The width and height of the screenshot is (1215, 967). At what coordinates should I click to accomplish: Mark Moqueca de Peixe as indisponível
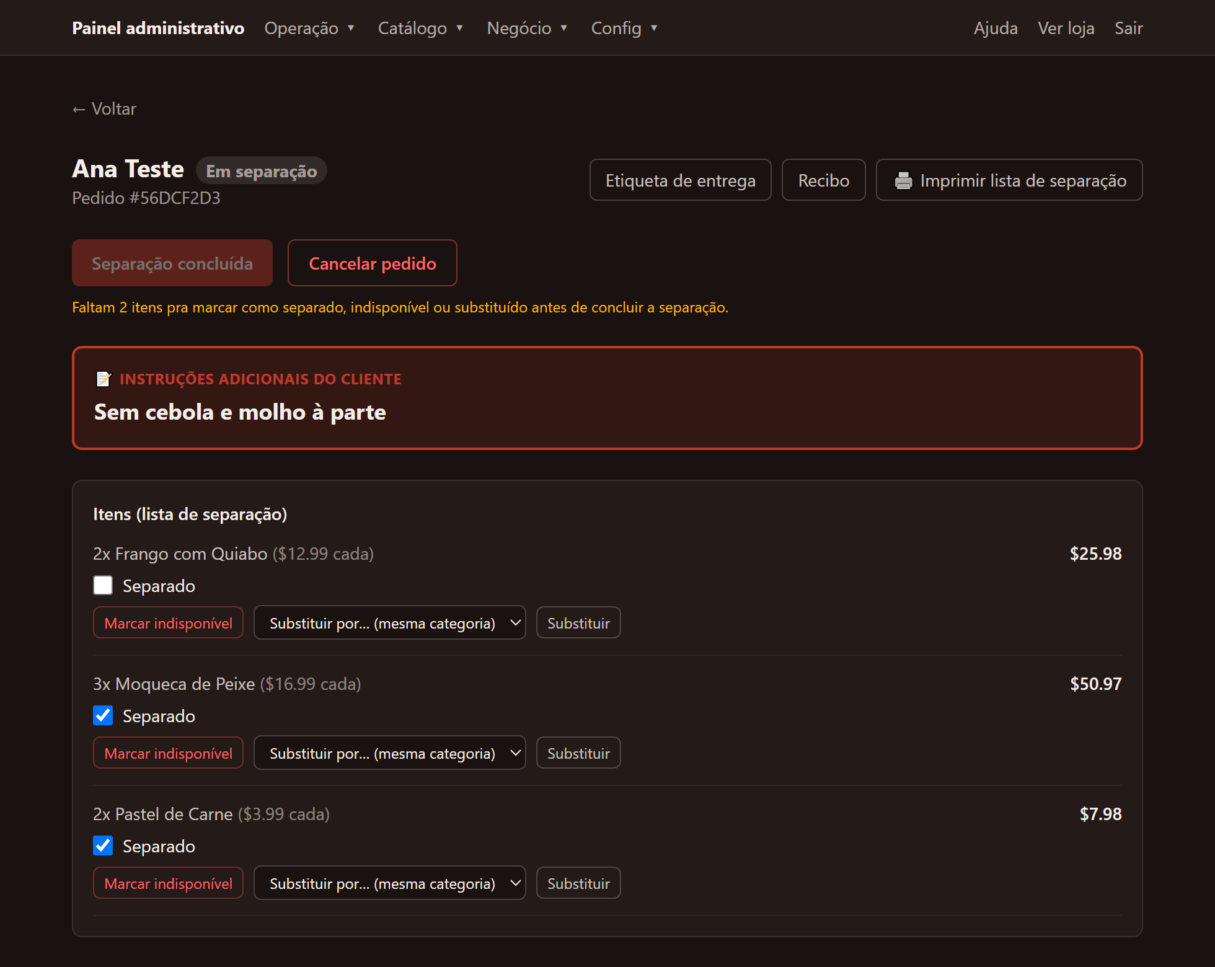click(168, 753)
